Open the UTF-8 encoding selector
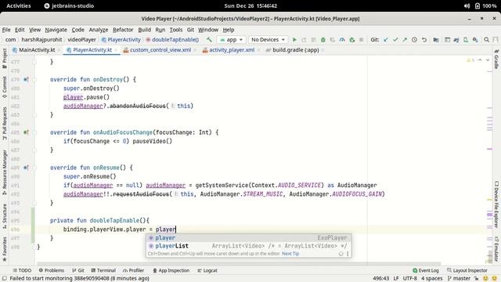This screenshot has width=501, height=282. tap(409, 279)
